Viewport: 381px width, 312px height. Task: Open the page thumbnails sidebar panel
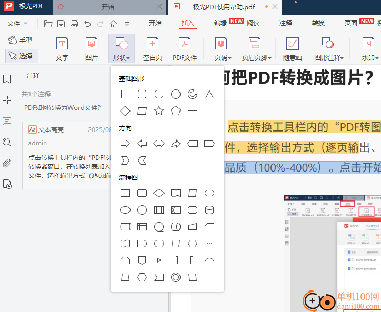pos(7,100)
